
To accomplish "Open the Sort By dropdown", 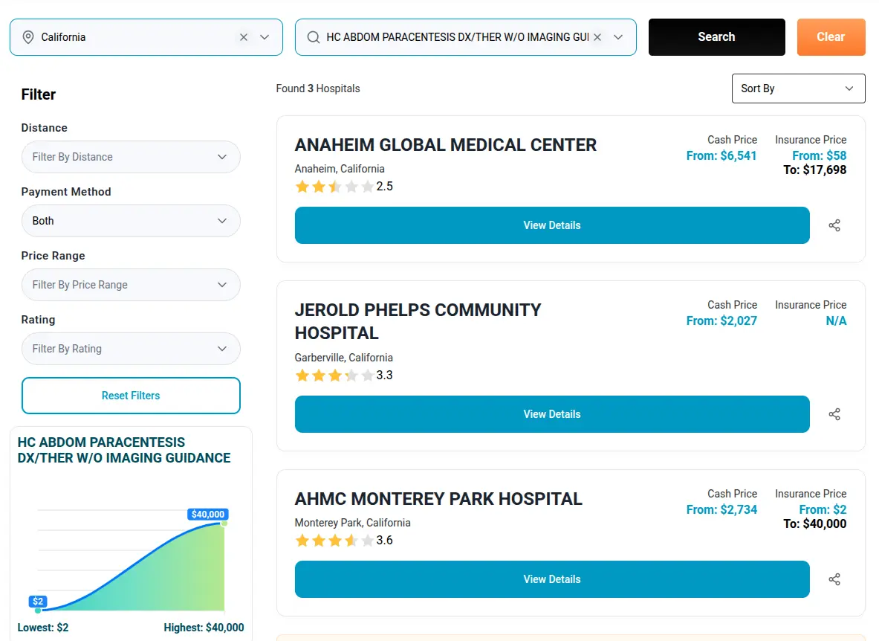I will coord(798,88).
